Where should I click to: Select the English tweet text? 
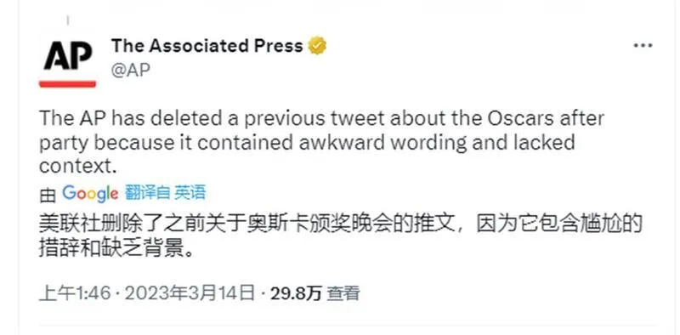pos(321,142)
